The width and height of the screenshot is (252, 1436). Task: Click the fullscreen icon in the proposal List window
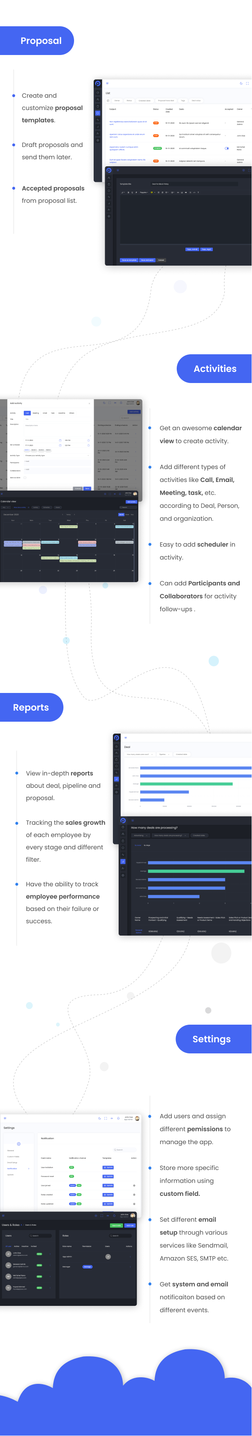click(x=247, y=83)
